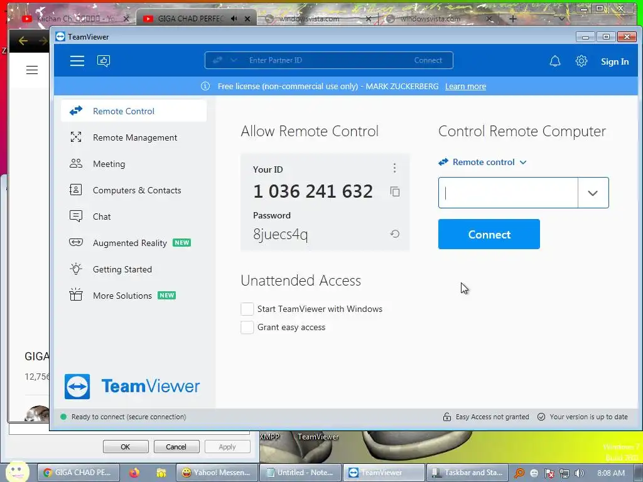
Task: Click the magnifier tray icon
Action: tap(519, 473)
